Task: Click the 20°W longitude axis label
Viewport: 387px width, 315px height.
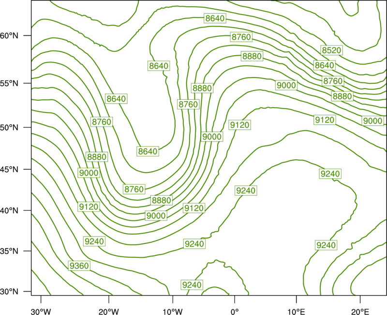Action: tap(109, 312)
